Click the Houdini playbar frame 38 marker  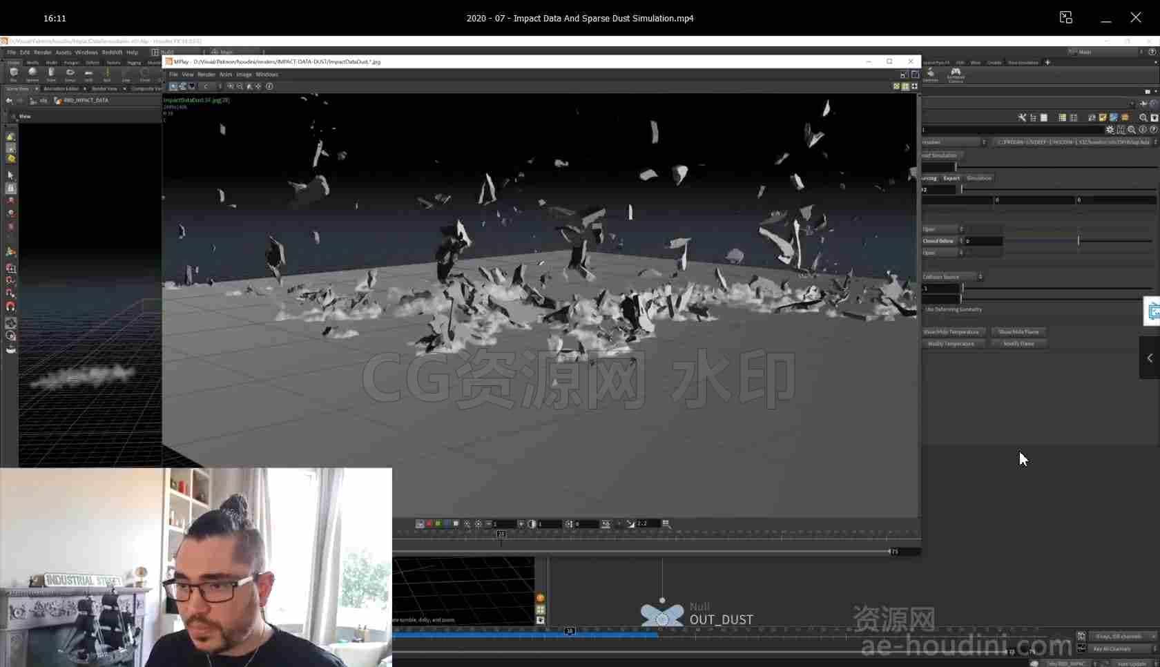coord(570,631)
